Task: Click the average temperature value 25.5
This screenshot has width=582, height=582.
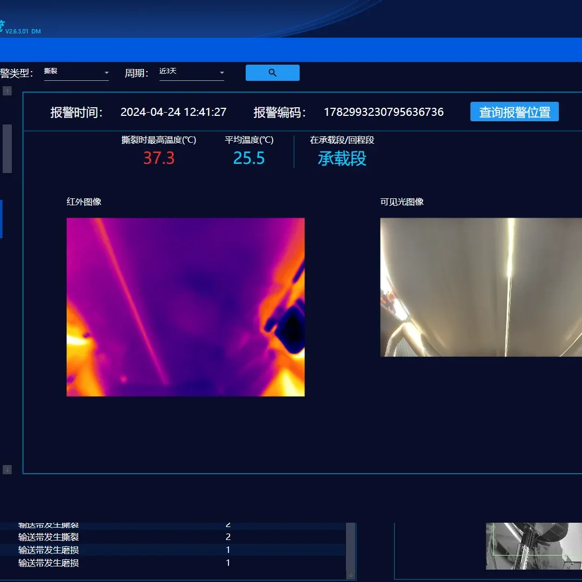Action: (x=248, y=158)
